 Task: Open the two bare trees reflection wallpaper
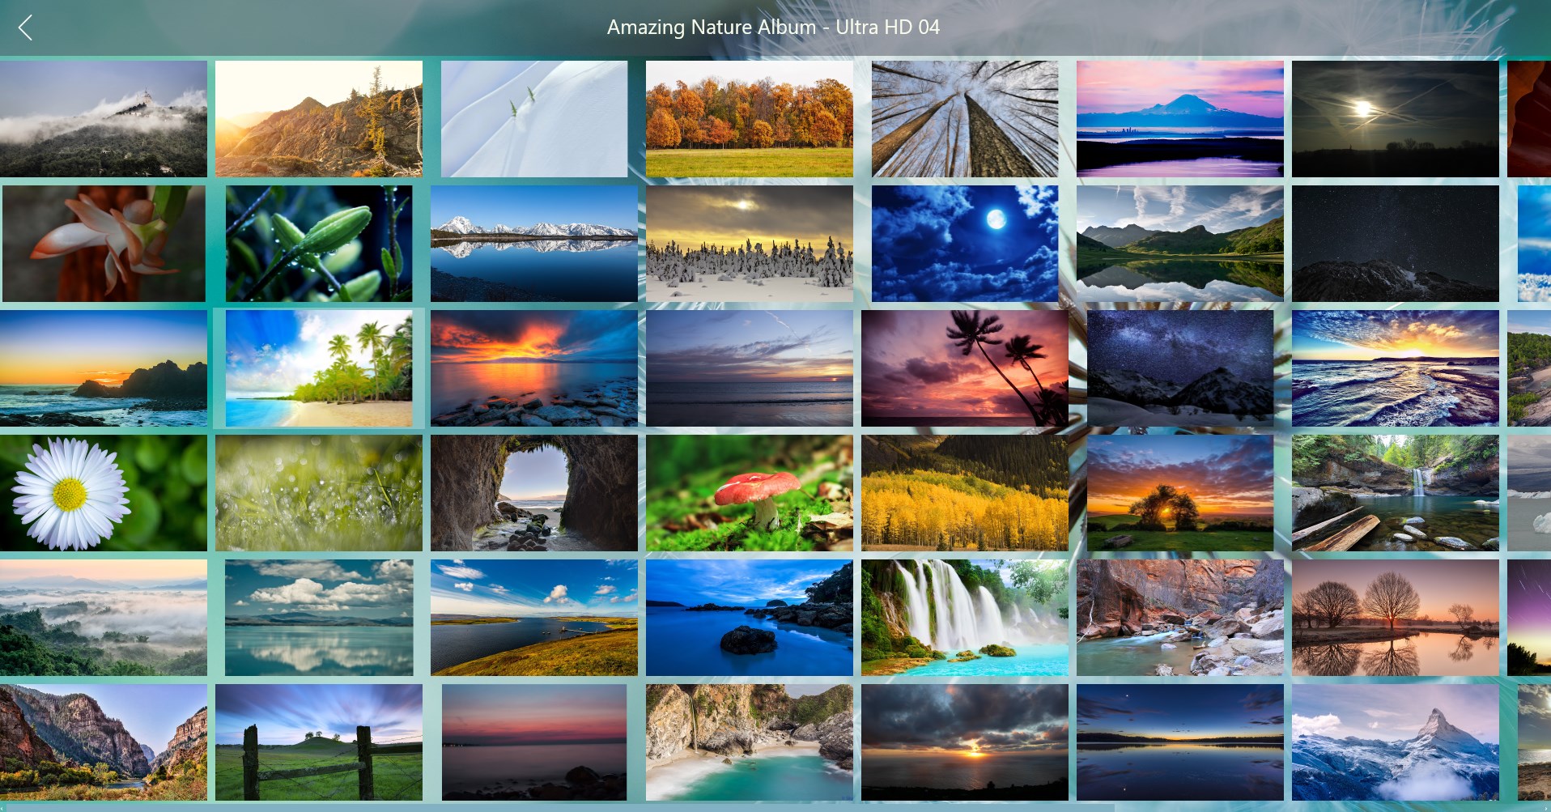pos(1396,618)
